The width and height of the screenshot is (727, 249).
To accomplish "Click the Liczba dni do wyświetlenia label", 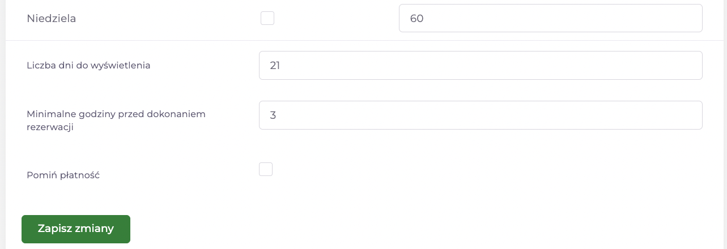I will 88,65.
